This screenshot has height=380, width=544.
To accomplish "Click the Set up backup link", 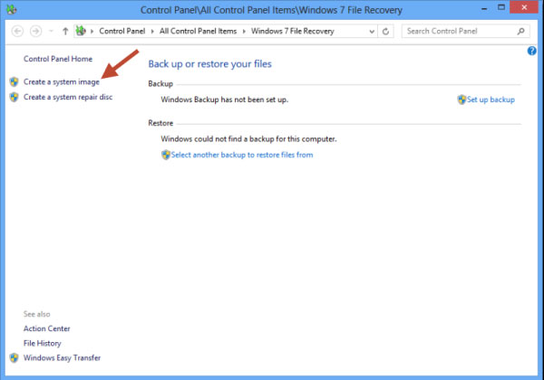I will 491,100.
